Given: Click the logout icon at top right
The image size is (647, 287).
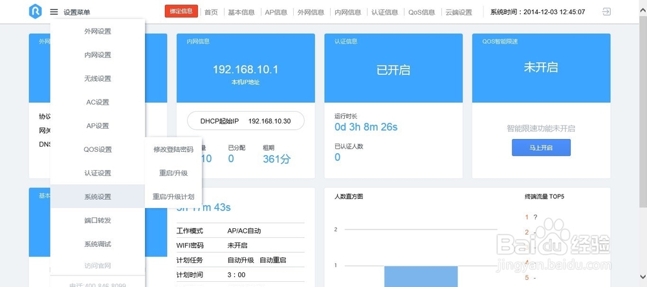Looking at the screenshot, I should (606, 12).
